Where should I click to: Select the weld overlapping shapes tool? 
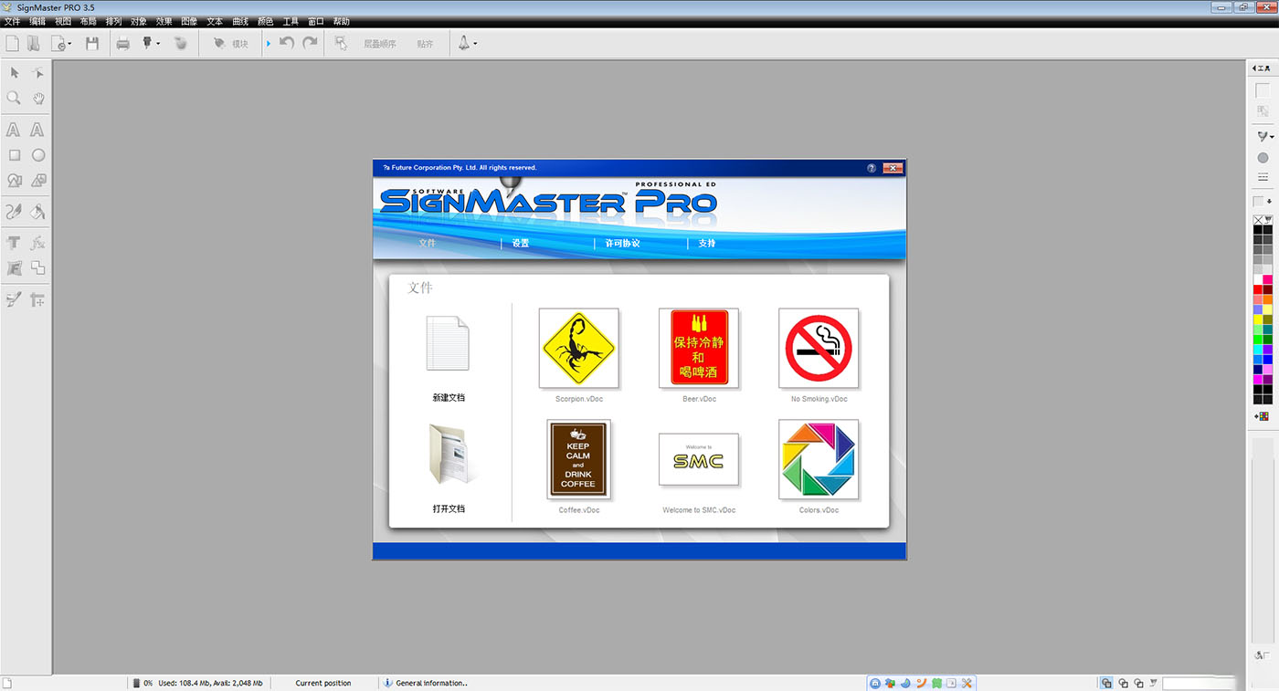click(x=37, y=267)
